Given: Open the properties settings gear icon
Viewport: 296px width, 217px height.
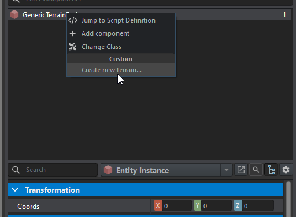Looking at the screenshot, I should [x=286, y=170].
